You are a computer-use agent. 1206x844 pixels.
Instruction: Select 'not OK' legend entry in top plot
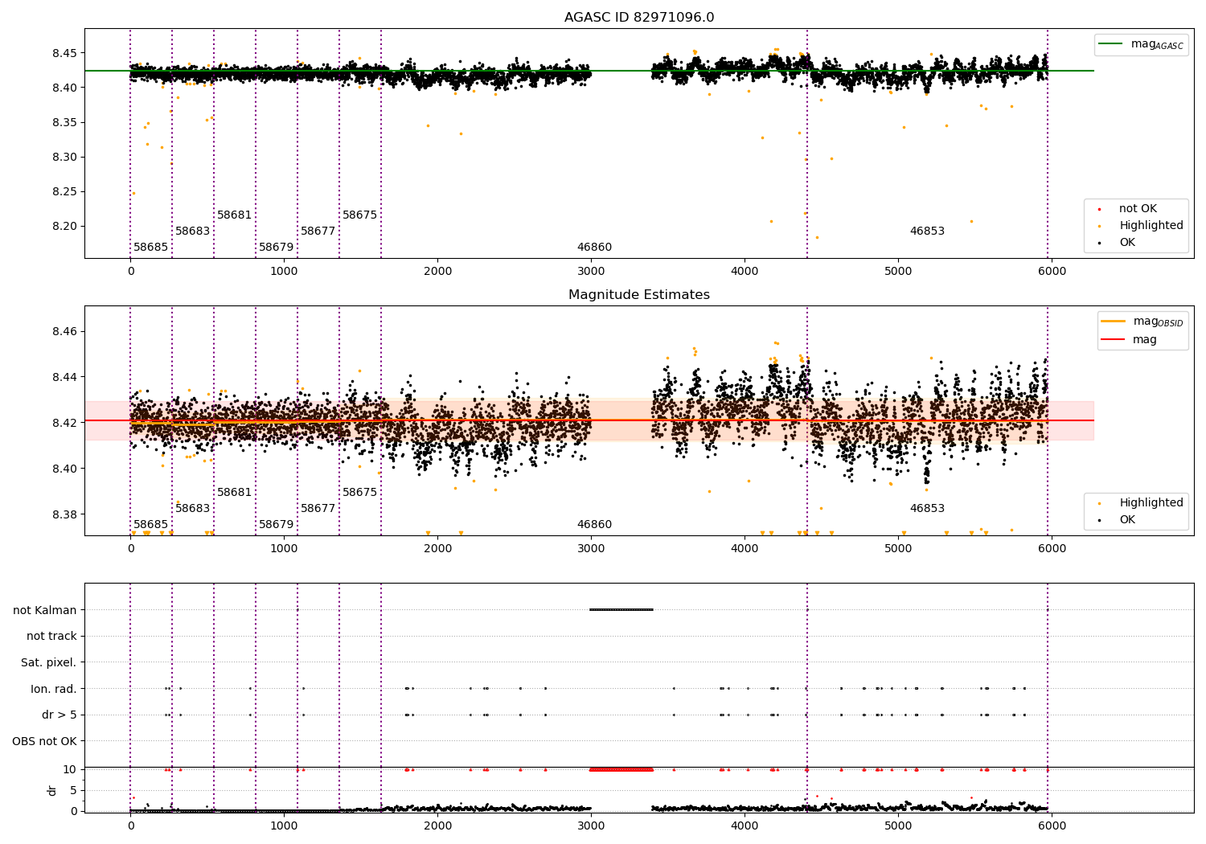click(1138, 209)
